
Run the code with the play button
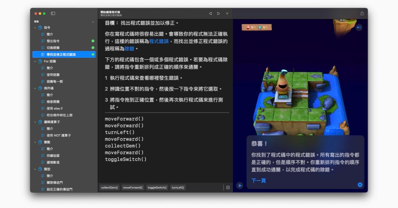pos(239,185)
